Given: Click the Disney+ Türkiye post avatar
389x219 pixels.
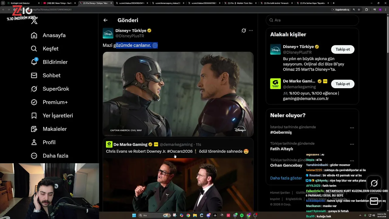Looking at the screenshot, I should [x=108, y=33].
